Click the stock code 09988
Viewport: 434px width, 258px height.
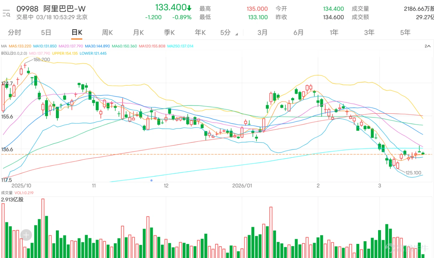(x=27, y=9)
